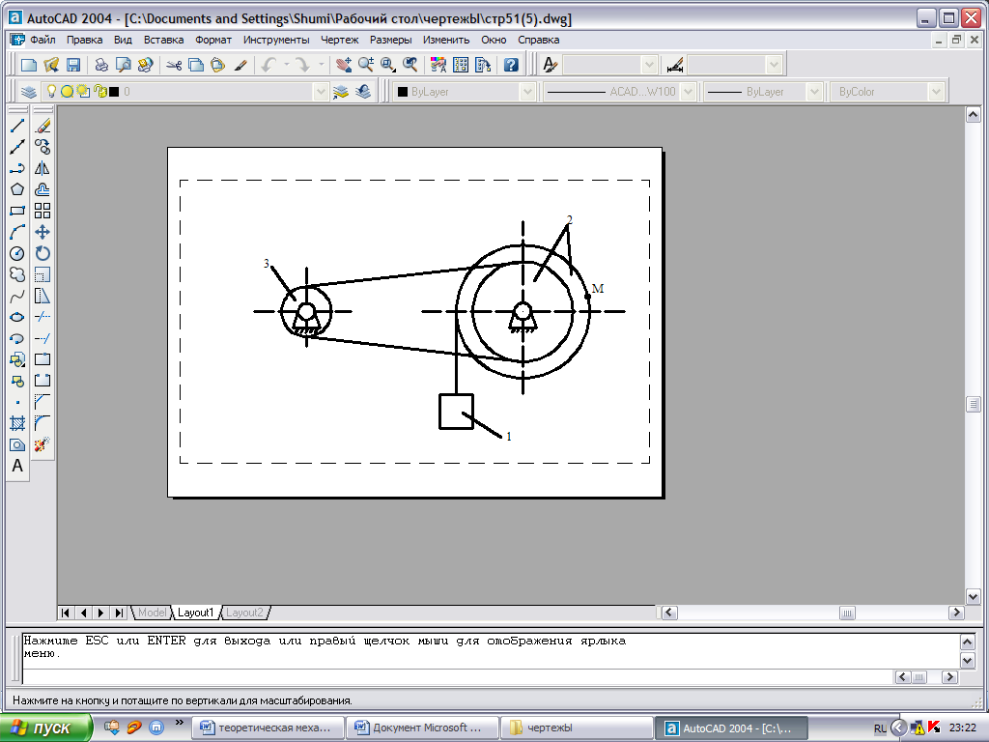Click the Multiline Text tool

[17, 466]
